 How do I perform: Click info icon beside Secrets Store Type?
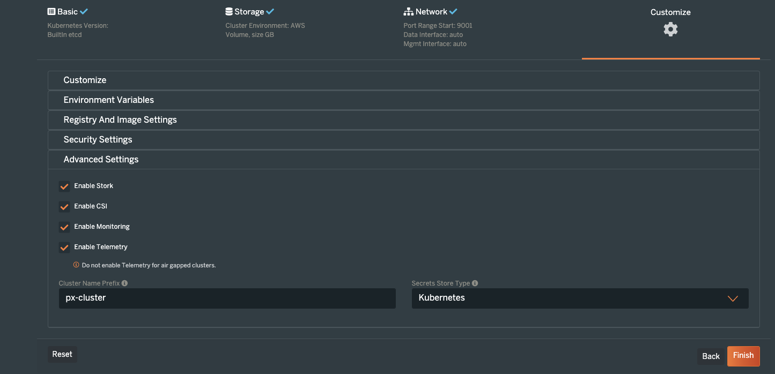click(x=475, y=283)
